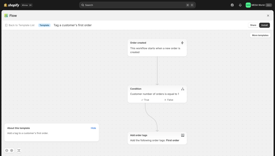Screen dimensions: 275x156
Task: Click the ⌘ K shortcut hint in the search bar
Action: (190, 5)
